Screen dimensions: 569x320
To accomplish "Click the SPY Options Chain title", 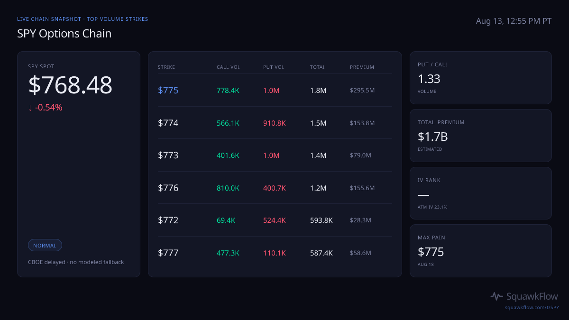I will (x=64, y=34).
